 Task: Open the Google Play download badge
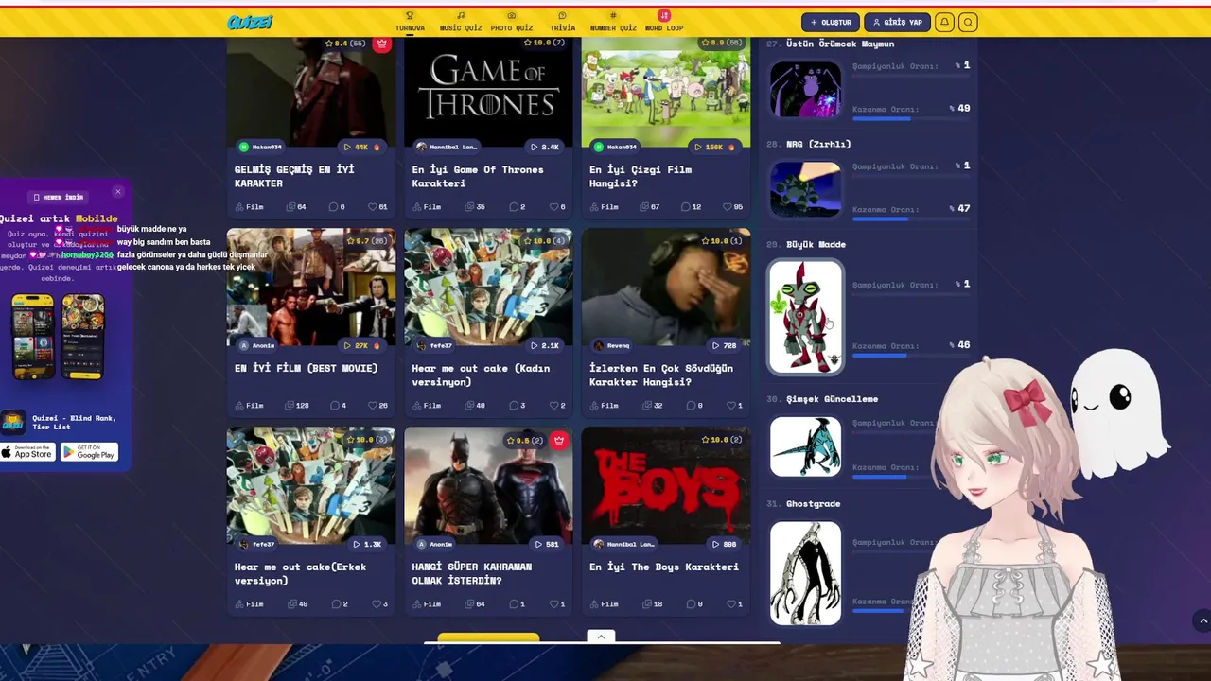(90, 452)
